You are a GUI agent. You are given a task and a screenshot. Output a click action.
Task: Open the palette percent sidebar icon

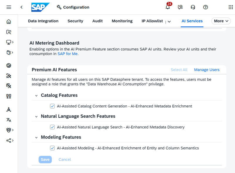(x=9, y=86)
